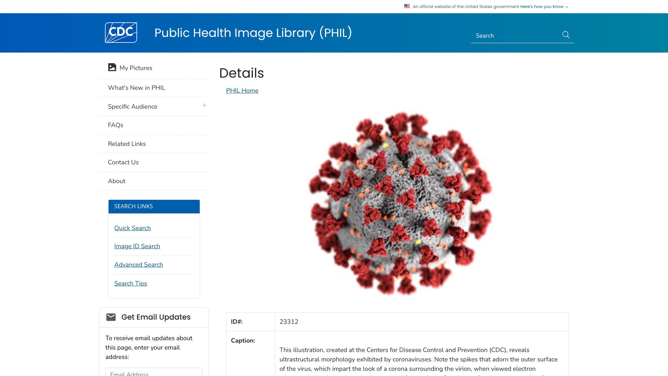
Task: Open the Quick Search link
Action: [133, 228]
